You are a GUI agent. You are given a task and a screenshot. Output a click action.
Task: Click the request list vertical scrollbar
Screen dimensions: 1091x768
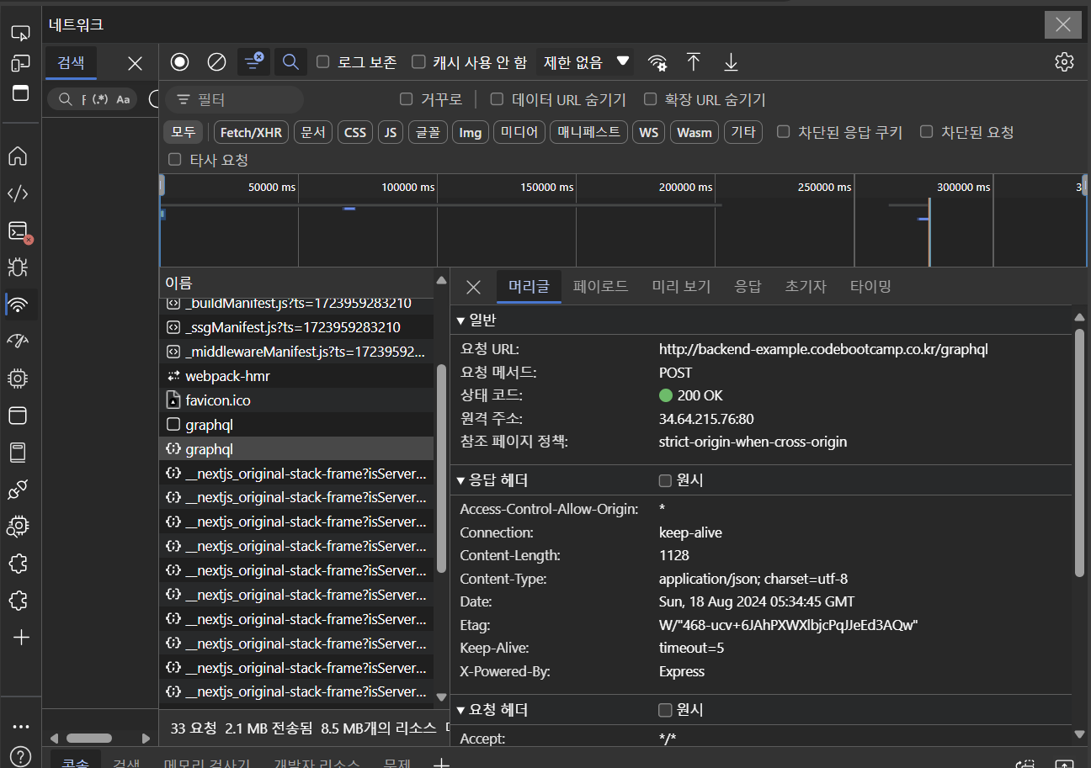441,468
